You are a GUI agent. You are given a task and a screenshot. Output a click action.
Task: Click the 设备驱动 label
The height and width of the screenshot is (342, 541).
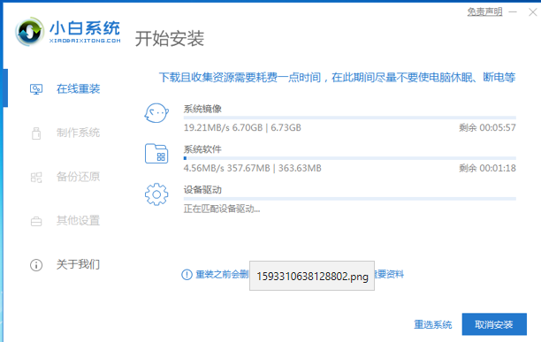(x=202, y=190)
